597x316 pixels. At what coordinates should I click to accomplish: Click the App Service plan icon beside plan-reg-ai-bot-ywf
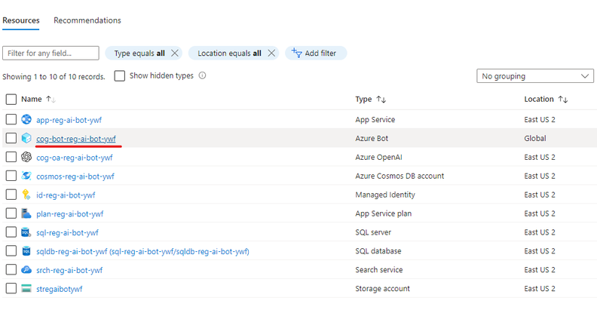tap(26, 213)
